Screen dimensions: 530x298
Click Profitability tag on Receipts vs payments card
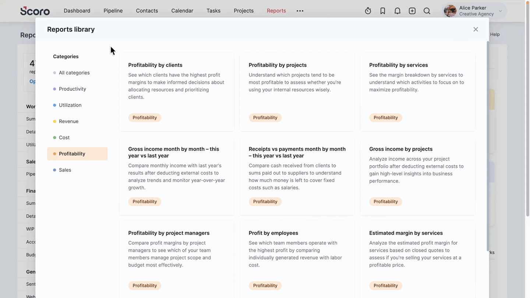coord(265,202)
